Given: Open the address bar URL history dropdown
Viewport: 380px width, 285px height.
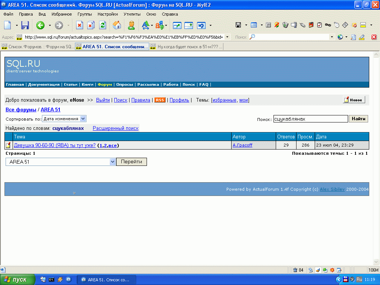Looking at the screenshot, I should click(x=227, y=37).
